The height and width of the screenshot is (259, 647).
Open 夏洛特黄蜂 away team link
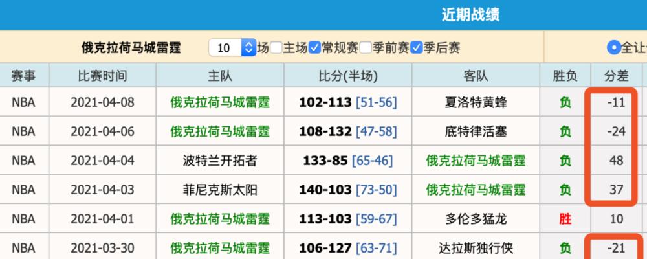pyautogui.click(x=476, y=102)
